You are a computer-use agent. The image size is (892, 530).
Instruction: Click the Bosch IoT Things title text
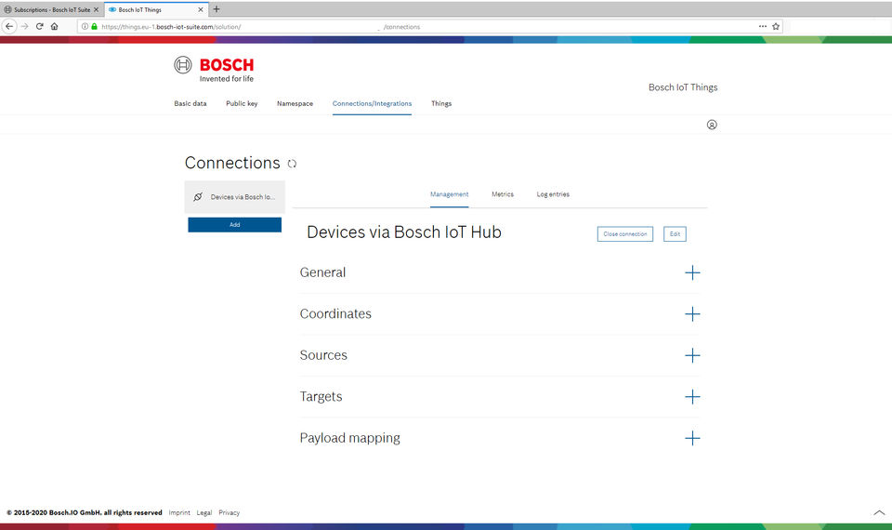pyautogui.click(x=683, y=87)
